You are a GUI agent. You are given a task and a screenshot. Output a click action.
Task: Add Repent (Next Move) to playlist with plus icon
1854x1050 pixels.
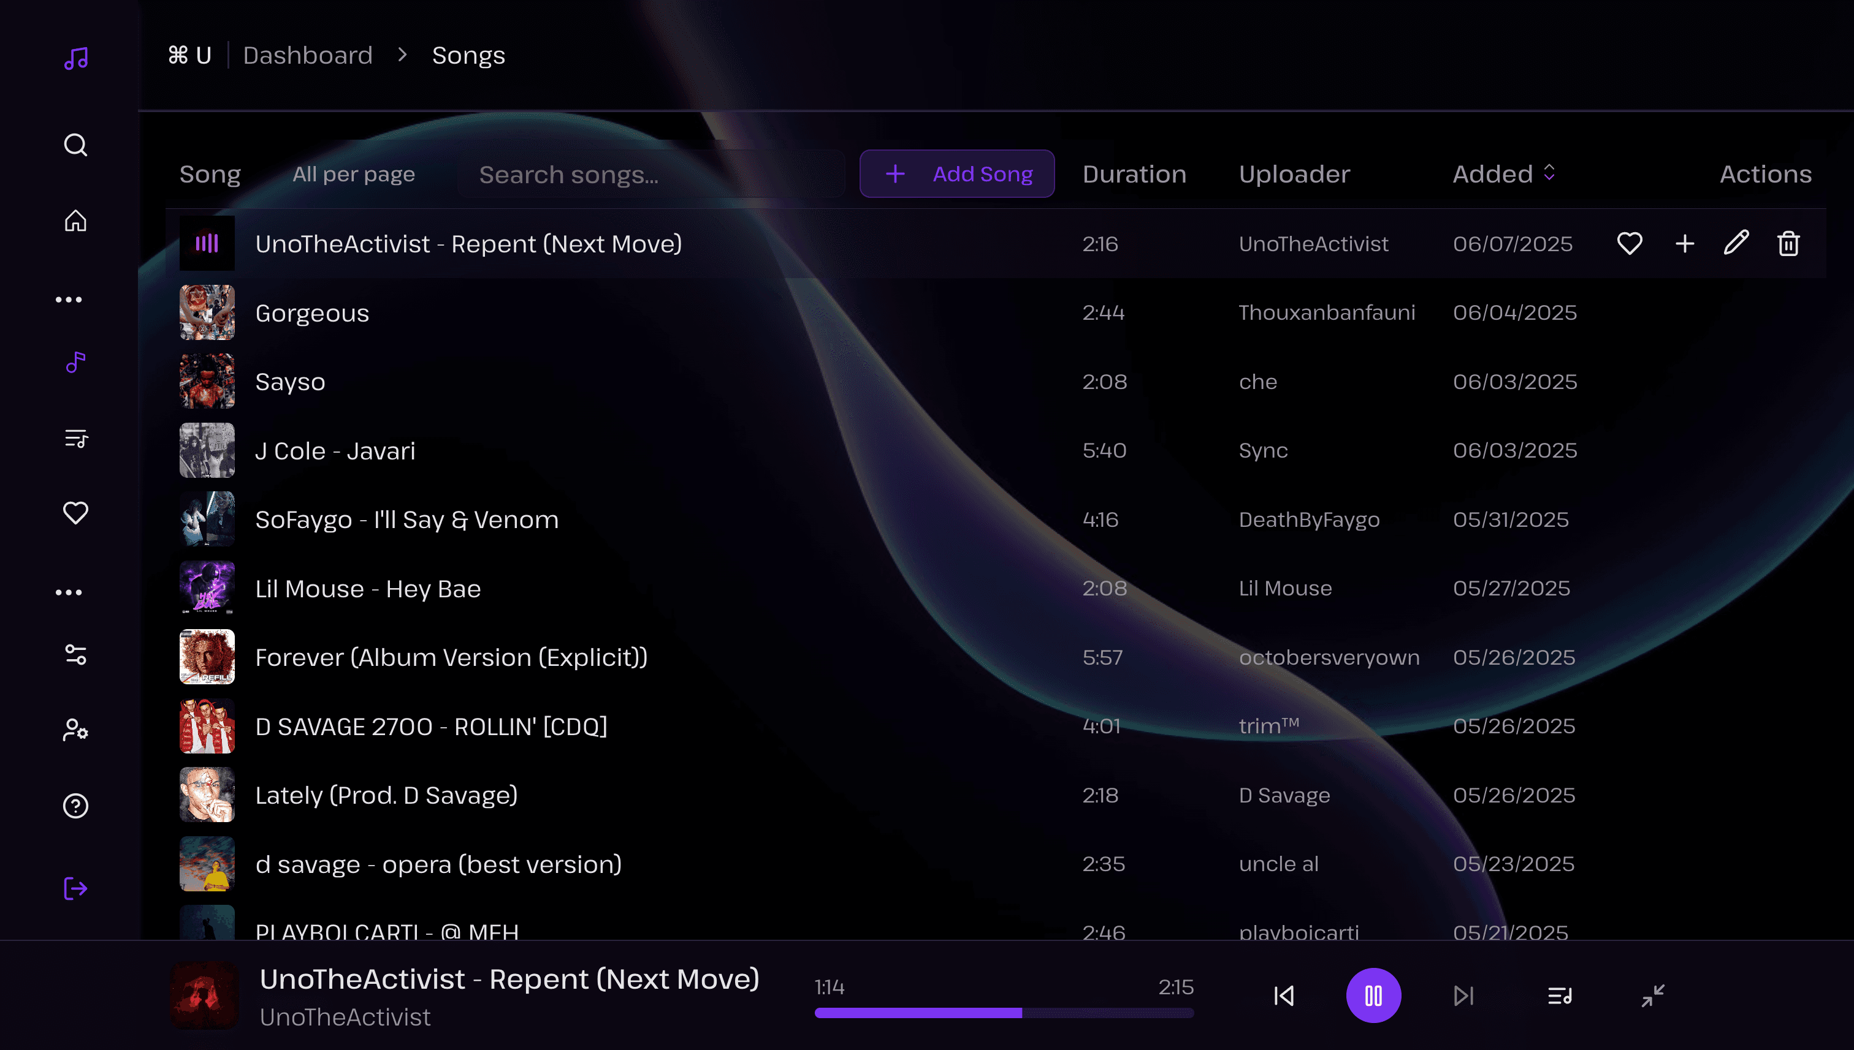click(1685, 244)
